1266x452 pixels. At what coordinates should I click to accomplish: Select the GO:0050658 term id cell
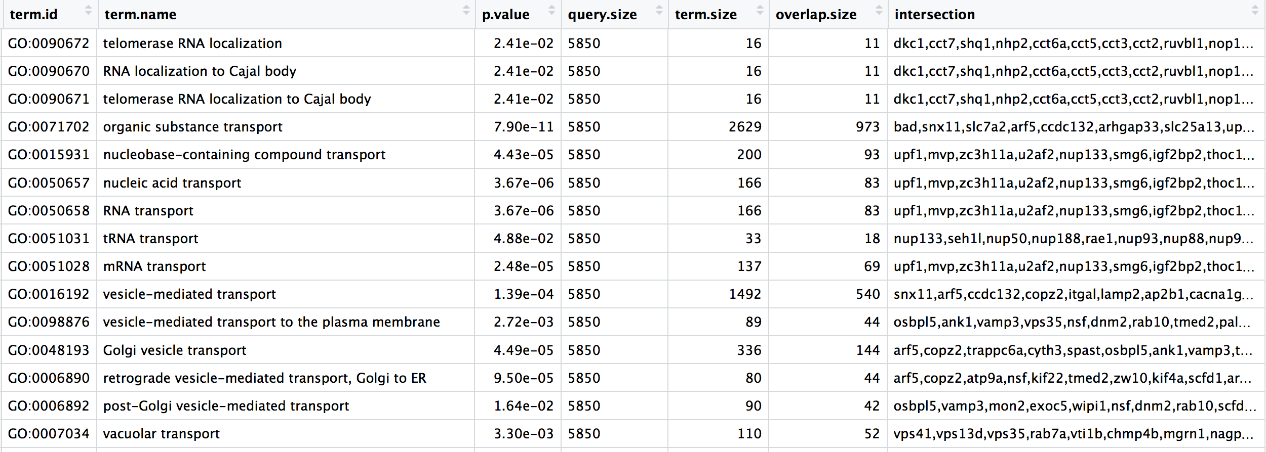[49, 211]
